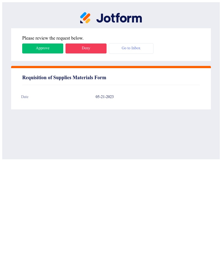Deny the supplies requisition request
The image size is (222, 277).
point(86,48)
